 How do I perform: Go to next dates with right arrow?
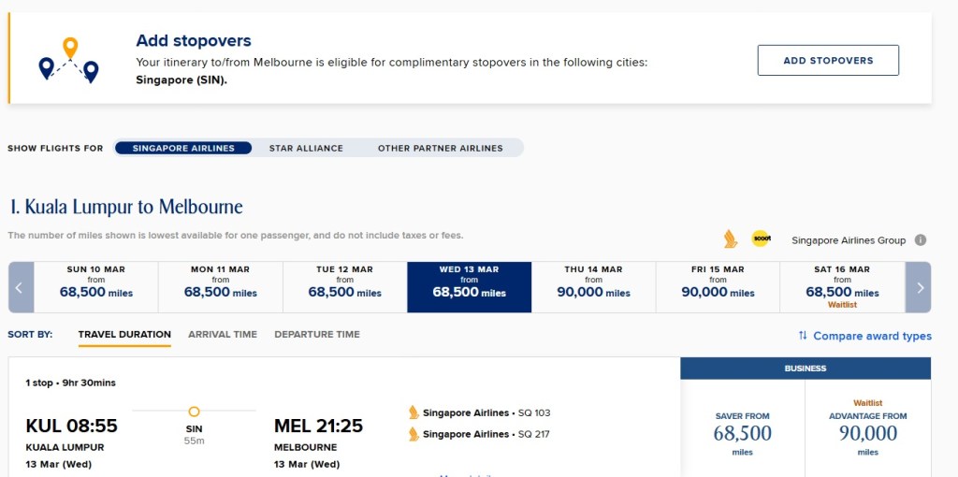pyautogui.click(x=920, y=287)
